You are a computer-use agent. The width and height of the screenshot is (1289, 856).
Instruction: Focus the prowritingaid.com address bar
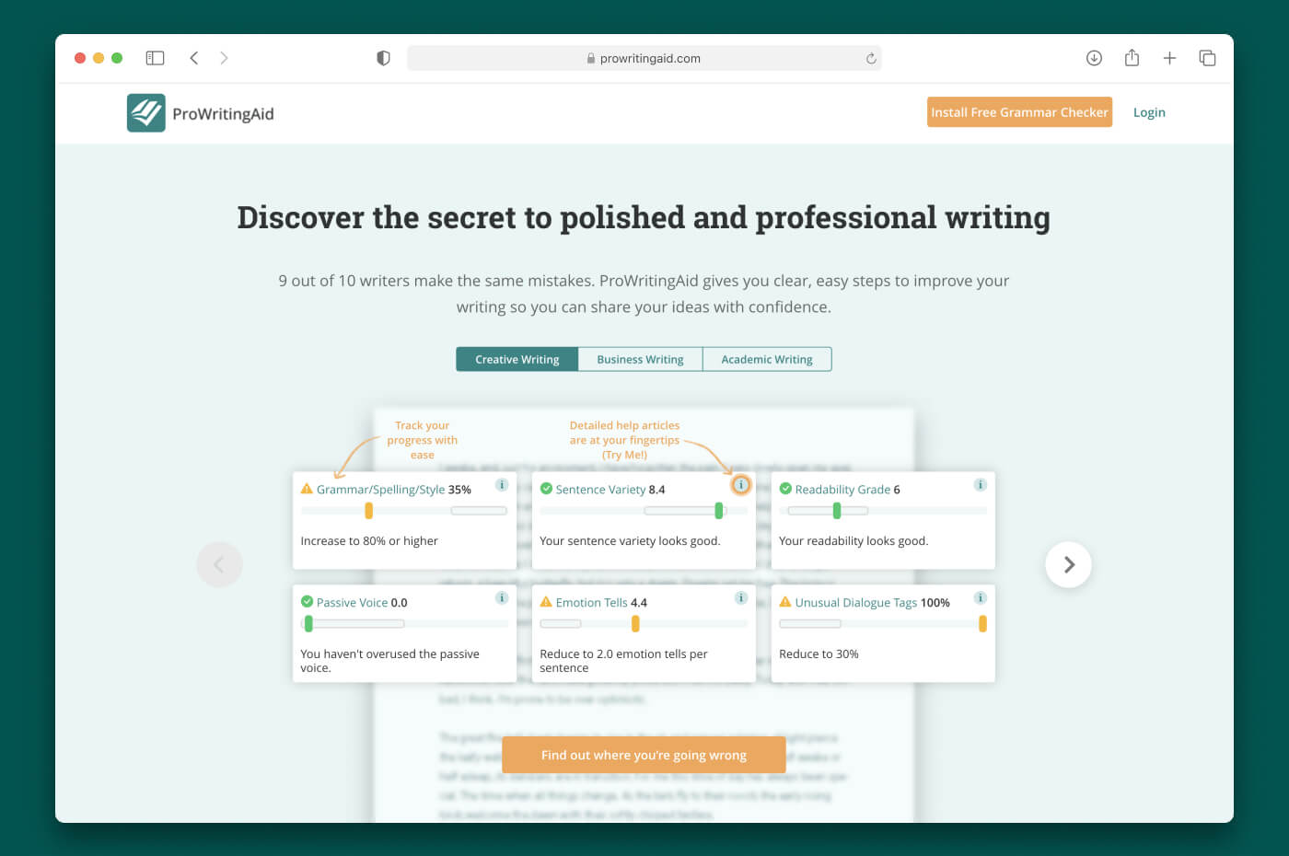point(644,58)
